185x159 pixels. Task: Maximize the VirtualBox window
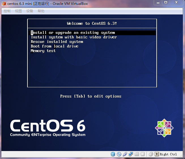click(166, 3)
